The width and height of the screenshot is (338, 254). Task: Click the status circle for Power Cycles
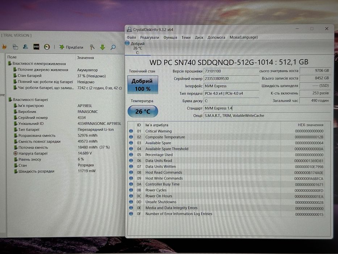tap(131, 190)
